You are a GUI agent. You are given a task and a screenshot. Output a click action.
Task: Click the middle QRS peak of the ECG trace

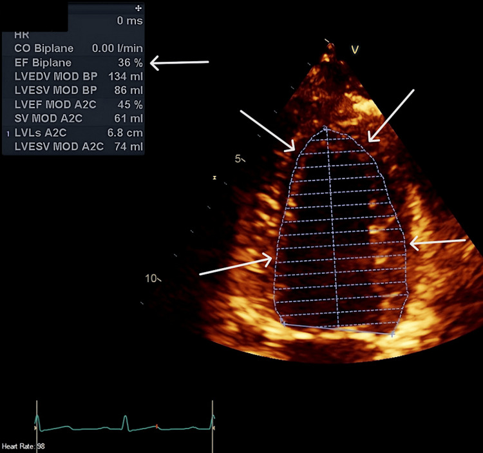[125, 421]
